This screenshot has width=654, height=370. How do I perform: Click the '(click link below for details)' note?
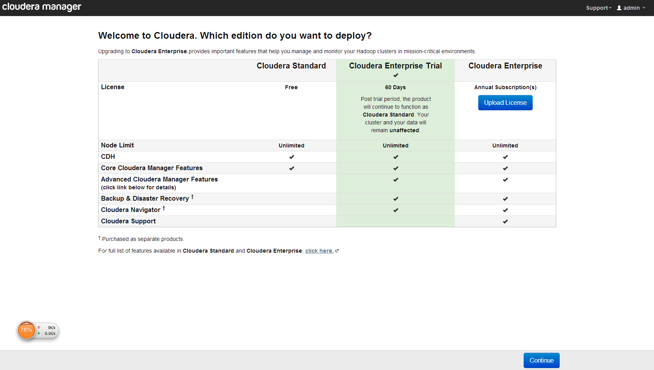click(x=139, y=187)
